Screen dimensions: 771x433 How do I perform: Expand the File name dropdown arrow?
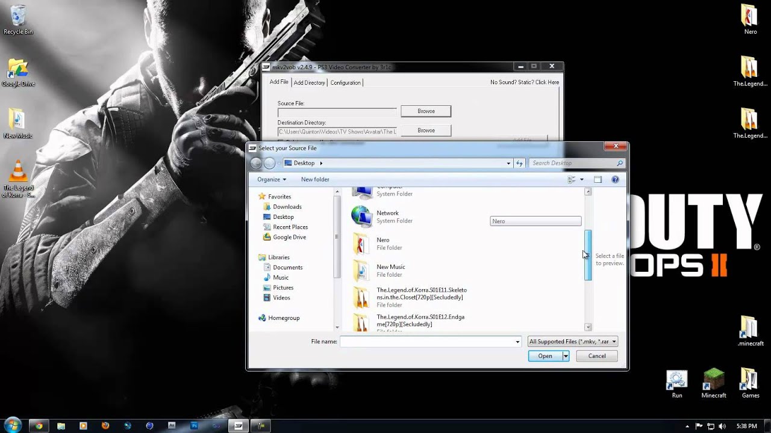[x=517, y=342]
